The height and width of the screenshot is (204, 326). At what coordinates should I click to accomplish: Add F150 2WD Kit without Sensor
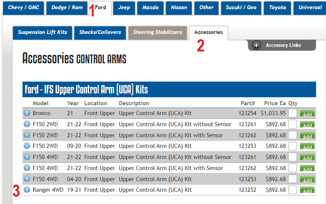click(307, 125)
